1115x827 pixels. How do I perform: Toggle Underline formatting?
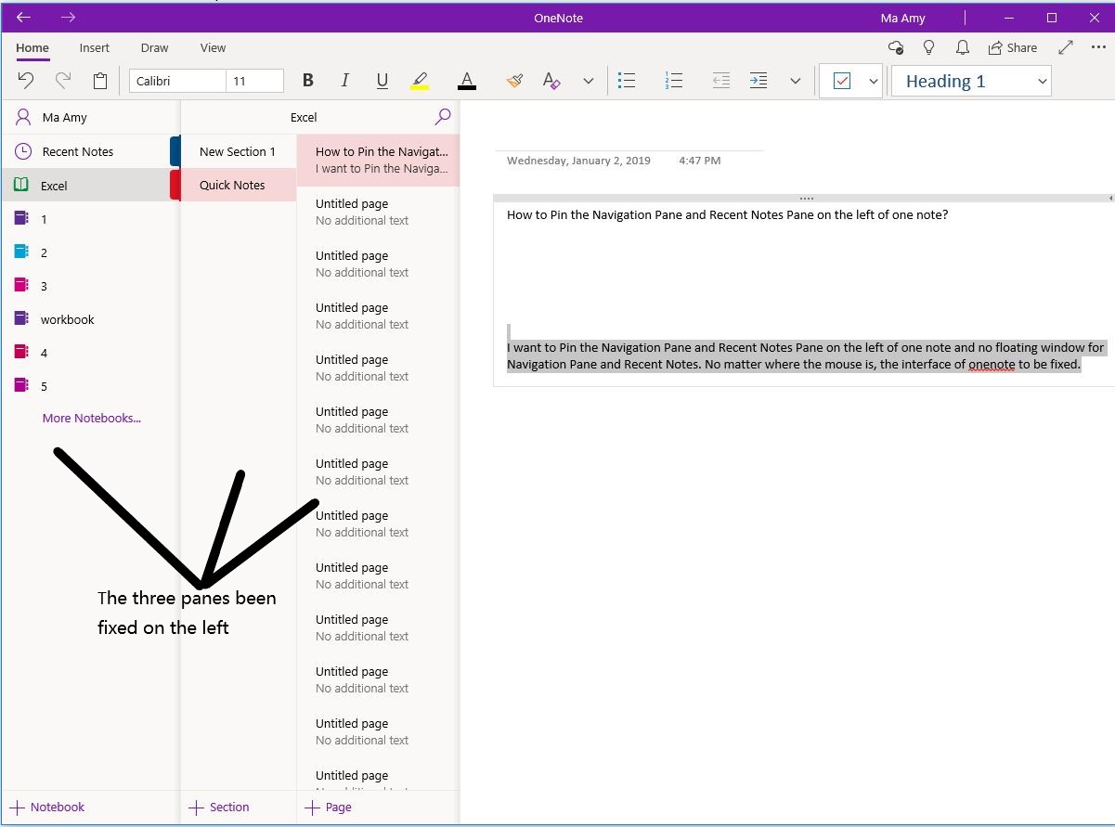[382, 81]
